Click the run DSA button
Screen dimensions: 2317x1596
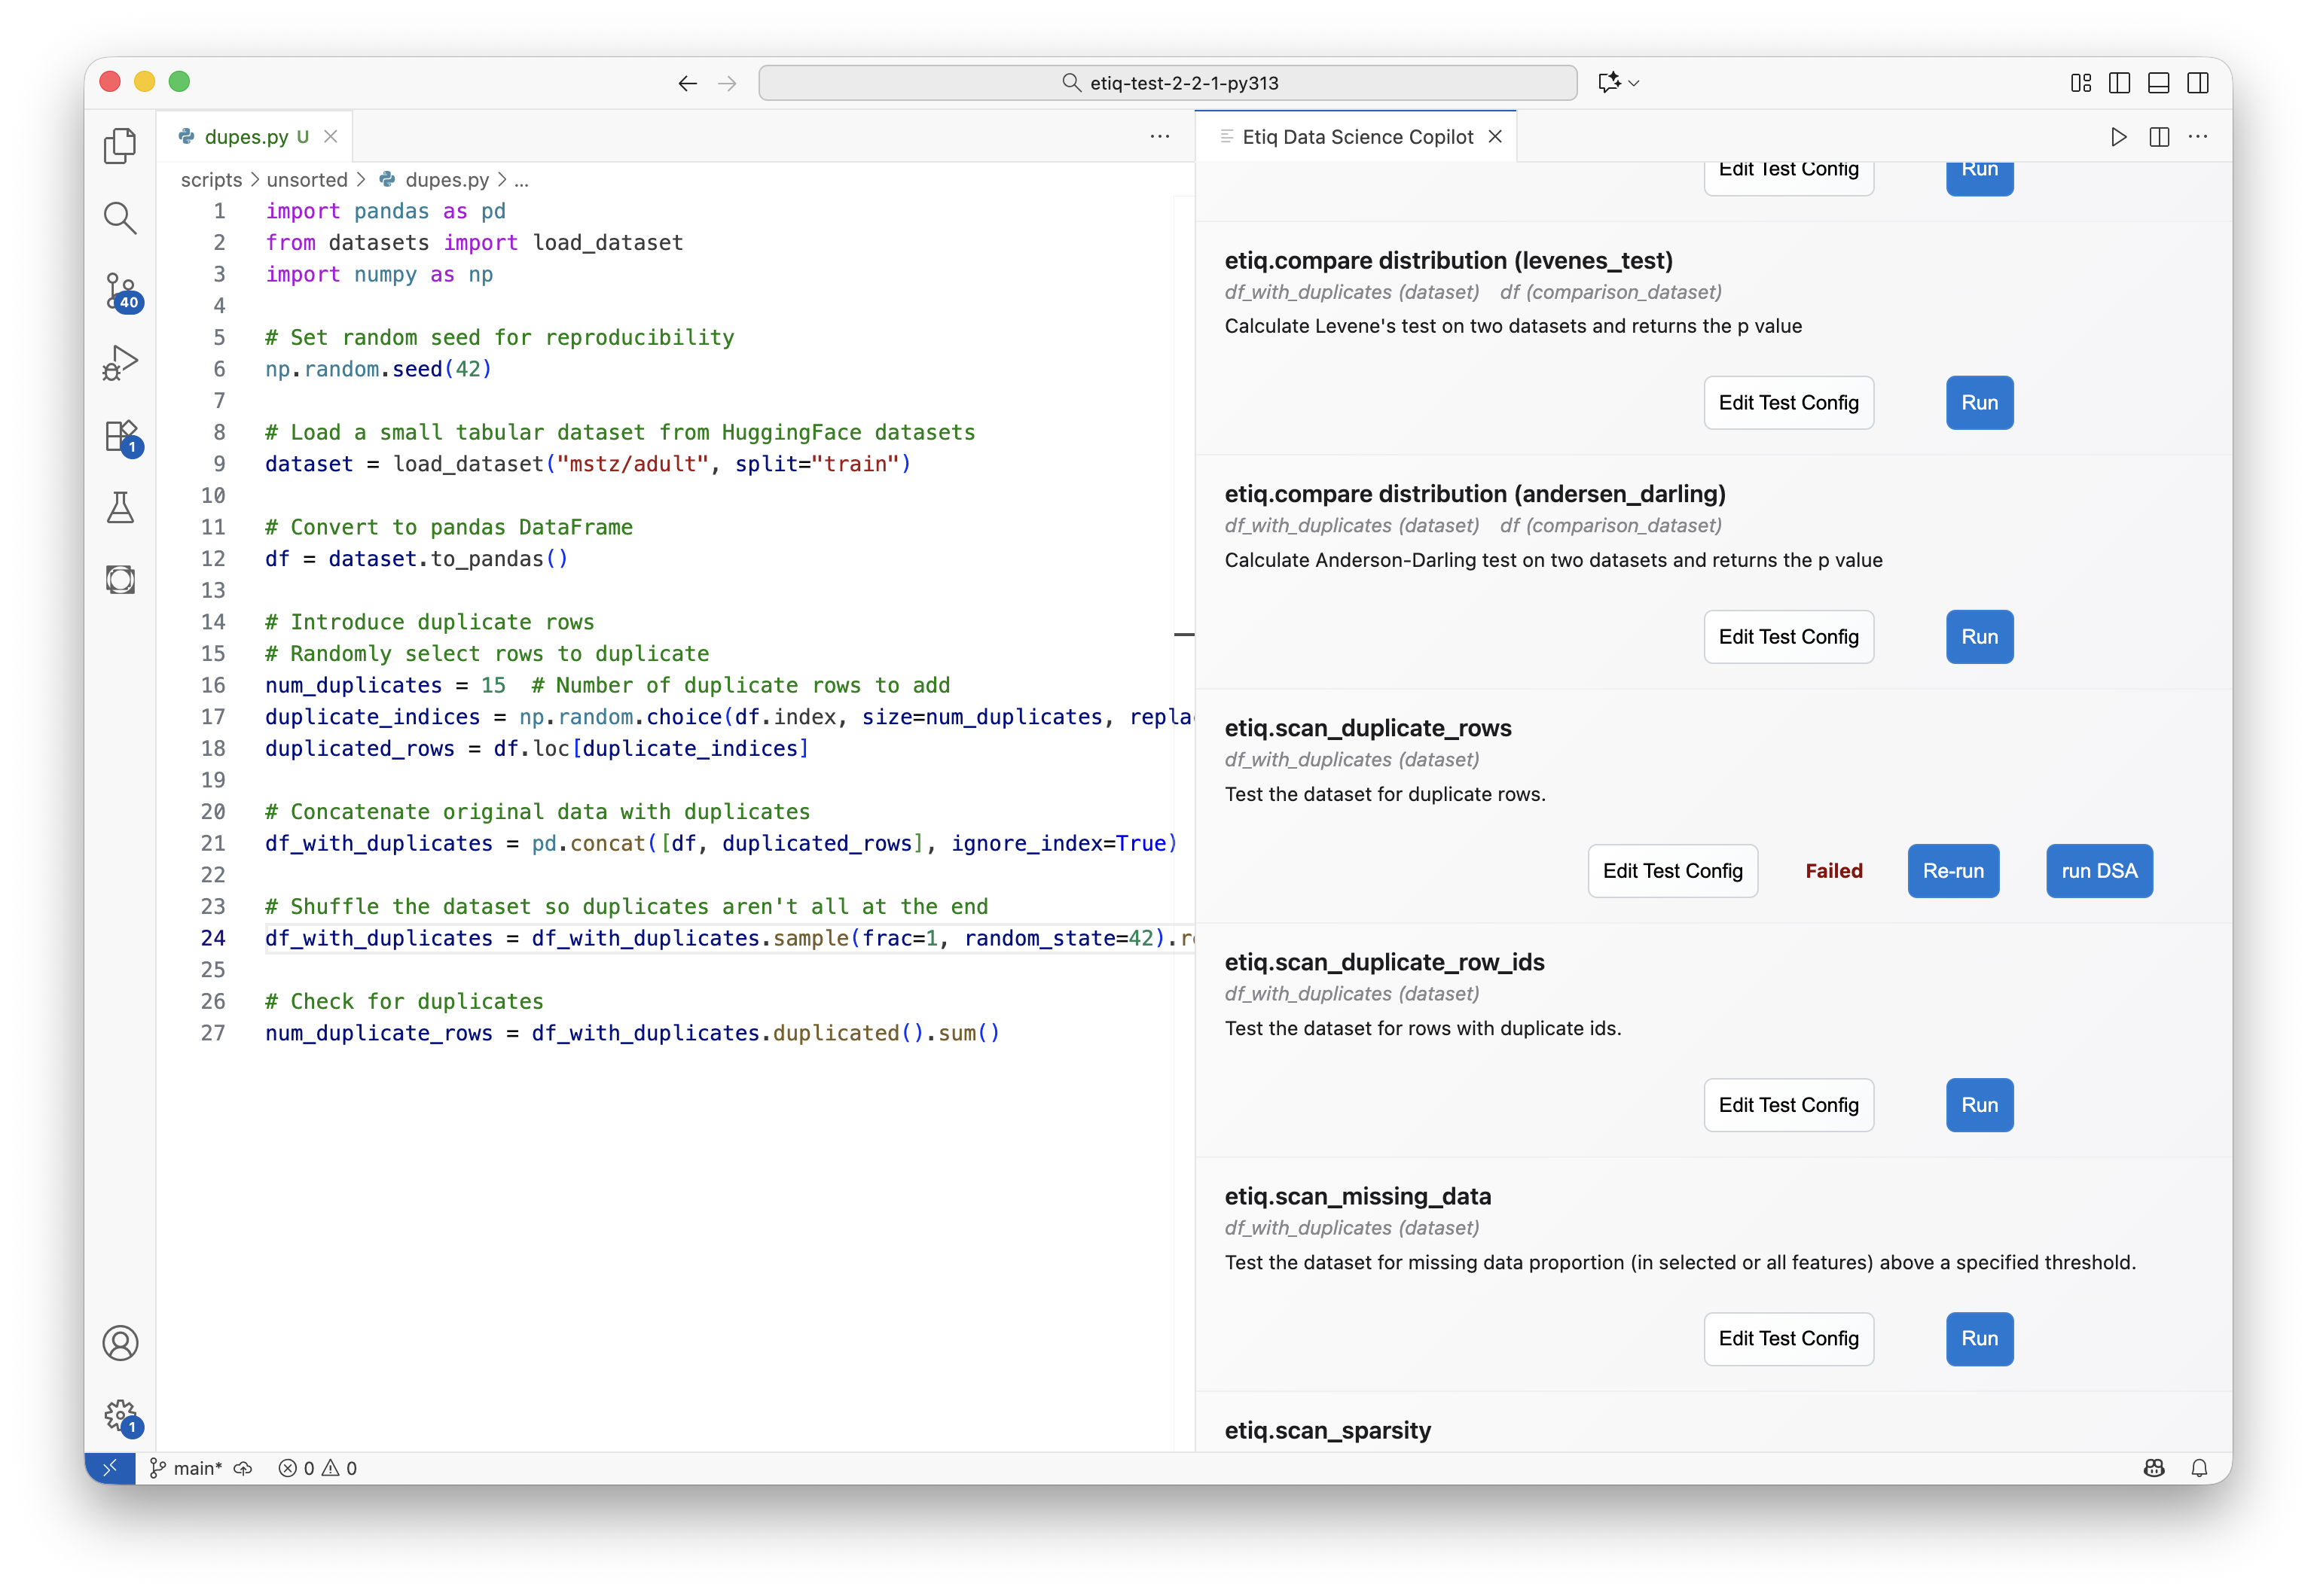pyautogui.click(x=2099, y=871)
